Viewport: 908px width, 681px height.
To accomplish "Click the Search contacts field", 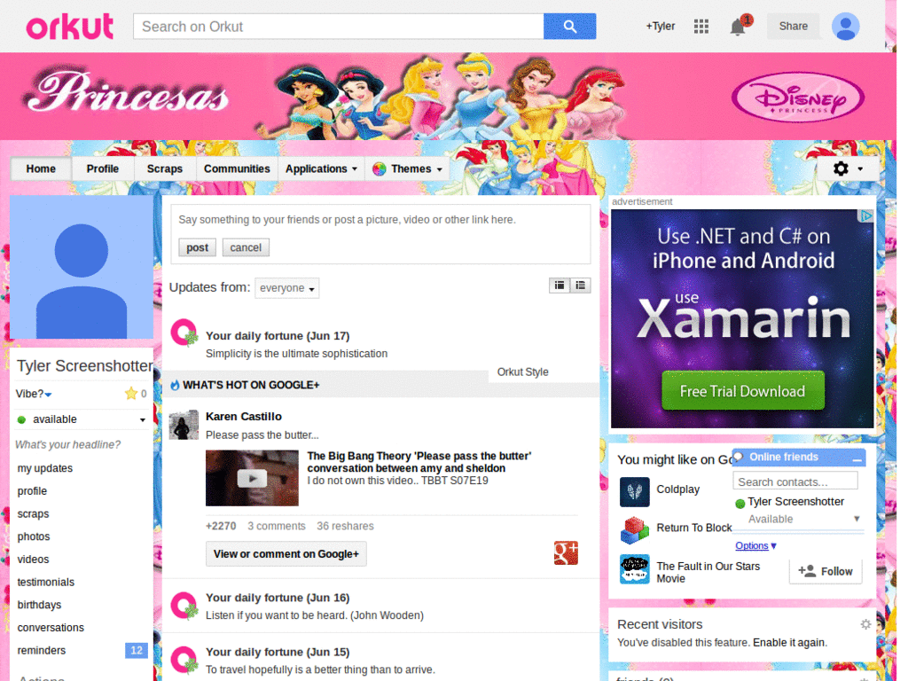I will tap(795, 481).
